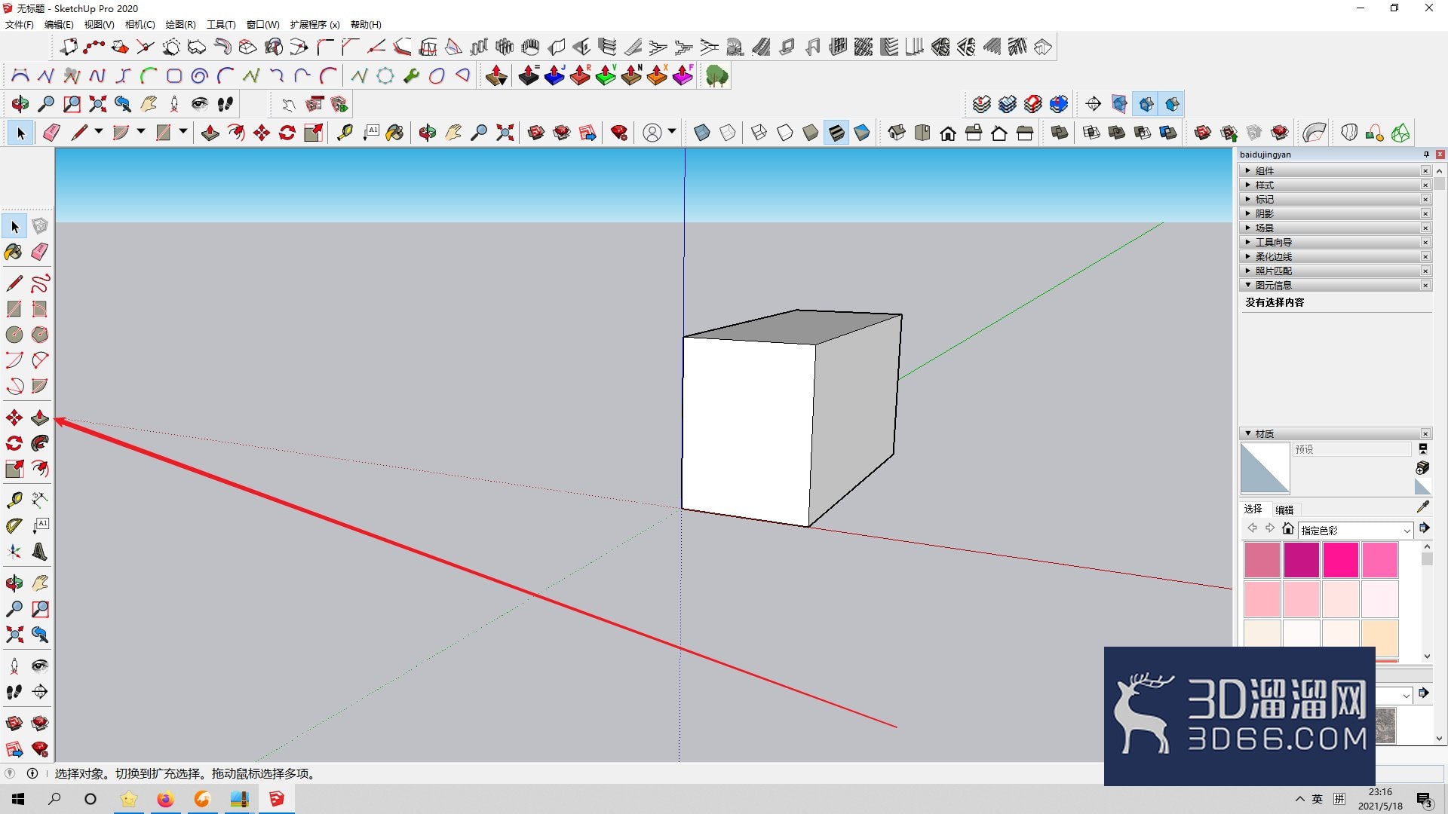Pick the Paint Bucket tool in left toolbar
The width and height of the screenshot is (1448, 814).
14,252
